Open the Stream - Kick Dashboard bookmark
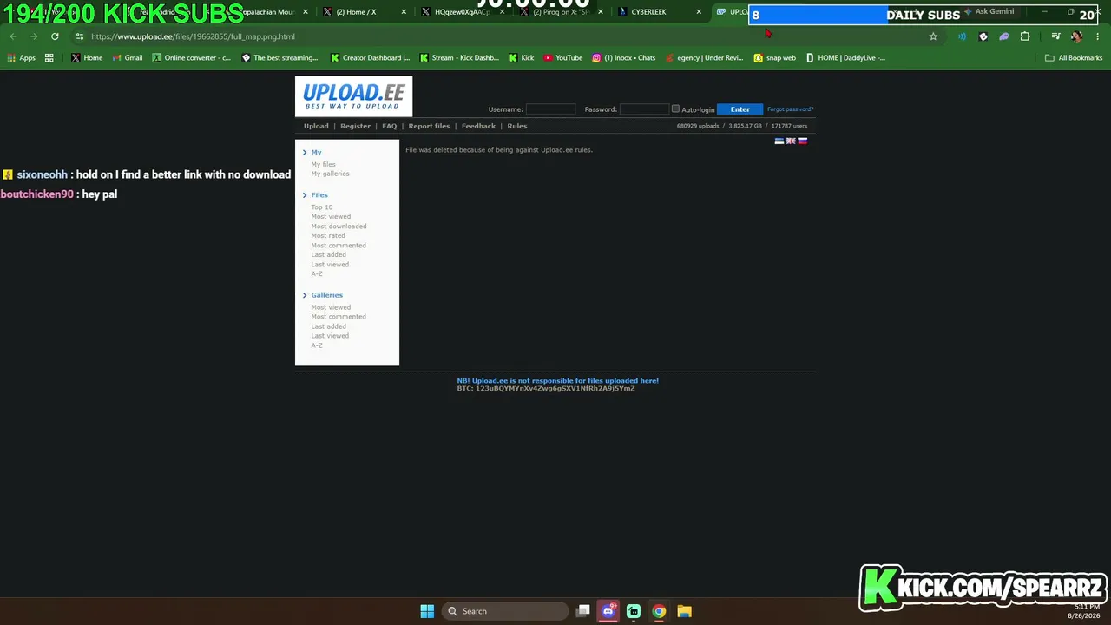Viewport: 1111px width, 625px height. (x=459, y=58)
